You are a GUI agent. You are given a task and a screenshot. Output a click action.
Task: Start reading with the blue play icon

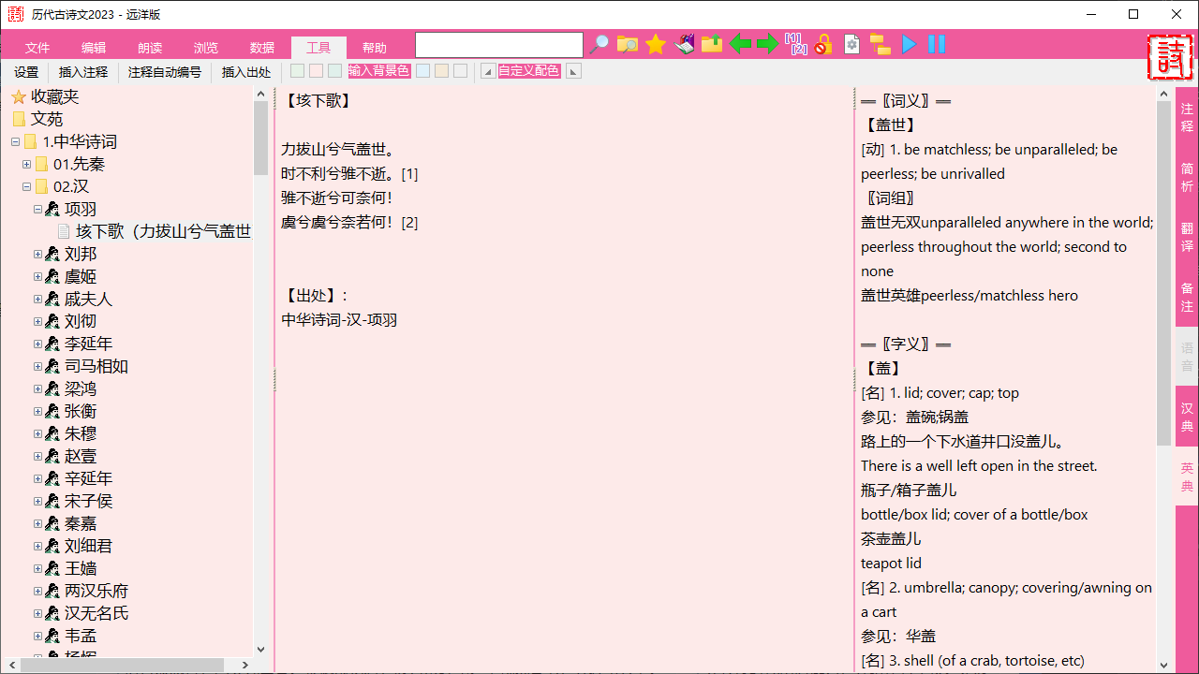pos(908,44)
